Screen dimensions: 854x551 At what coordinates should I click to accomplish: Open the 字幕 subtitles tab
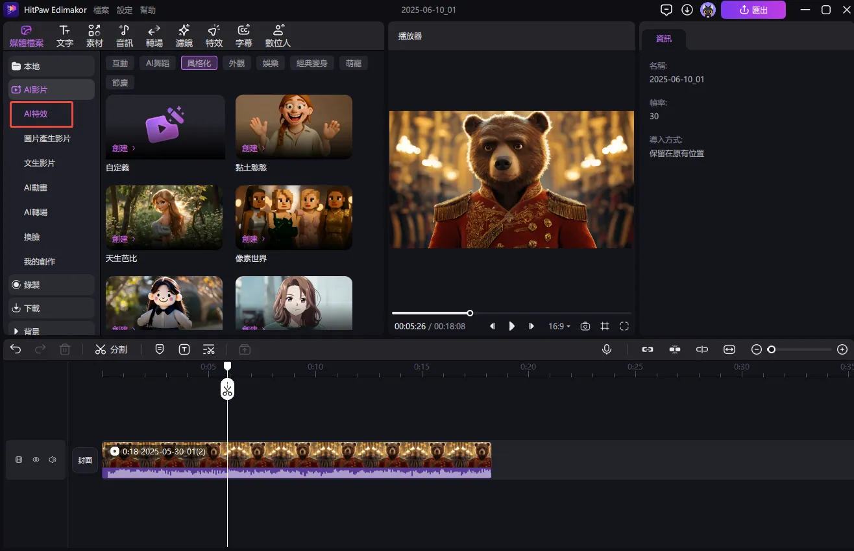(x=244, y=36)
